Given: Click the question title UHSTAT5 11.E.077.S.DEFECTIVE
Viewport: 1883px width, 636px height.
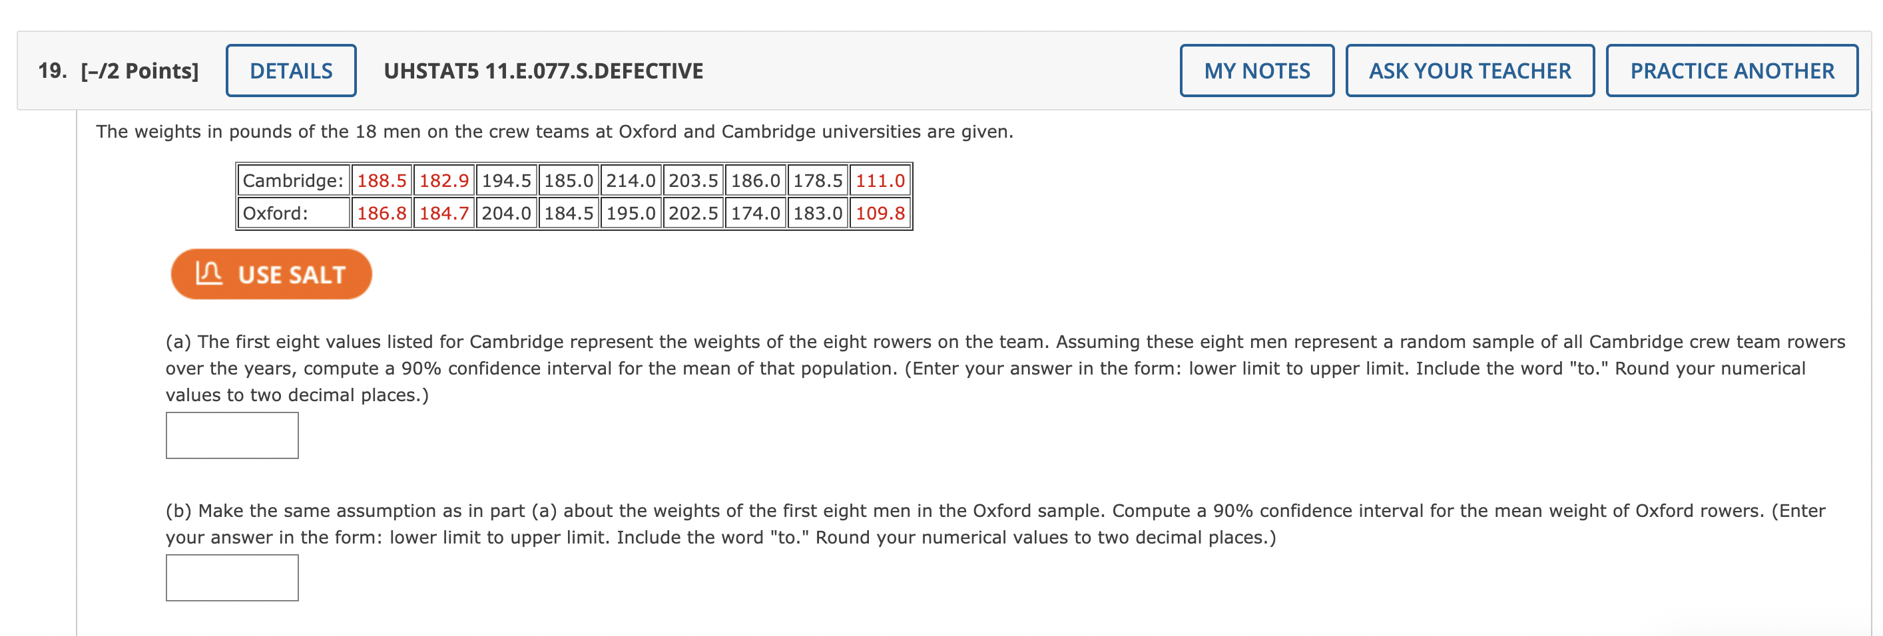Looking at the screenshot, I should (543, 70).
